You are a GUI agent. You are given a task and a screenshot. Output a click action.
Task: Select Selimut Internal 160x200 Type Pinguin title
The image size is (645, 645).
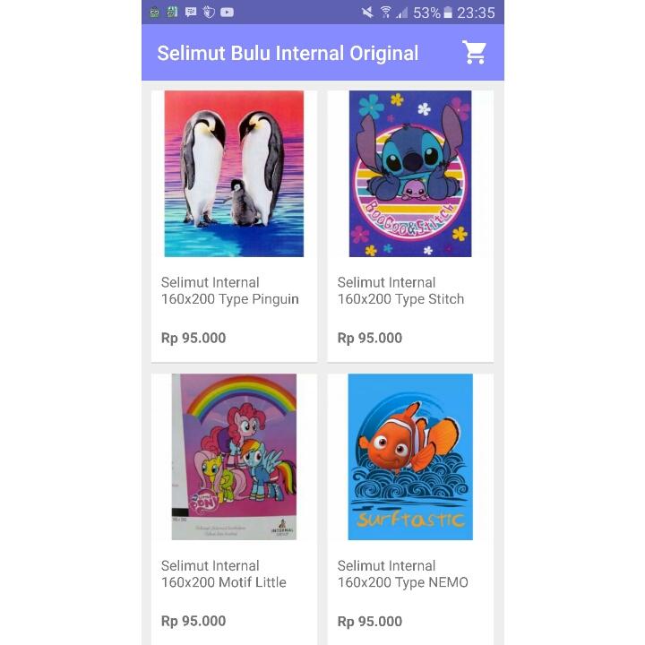[x=230, y=291]
